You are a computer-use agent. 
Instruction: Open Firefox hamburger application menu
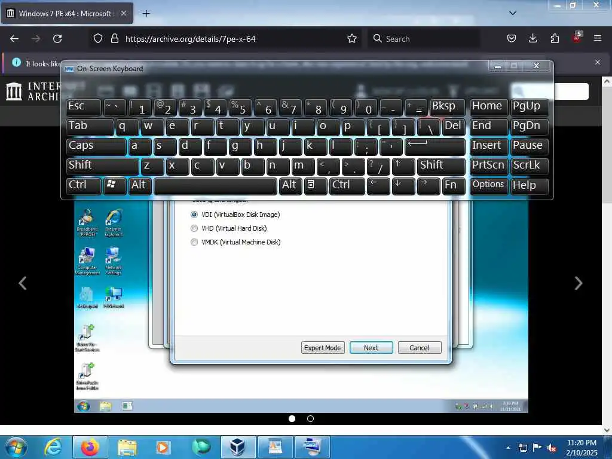tap(598, 39)
